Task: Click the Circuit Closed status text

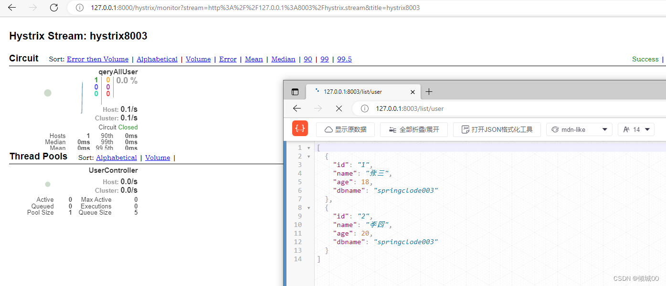Action: click(118, 127)
